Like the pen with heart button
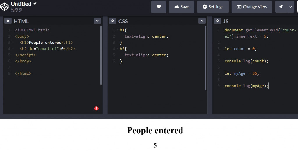 click(159, 7)
